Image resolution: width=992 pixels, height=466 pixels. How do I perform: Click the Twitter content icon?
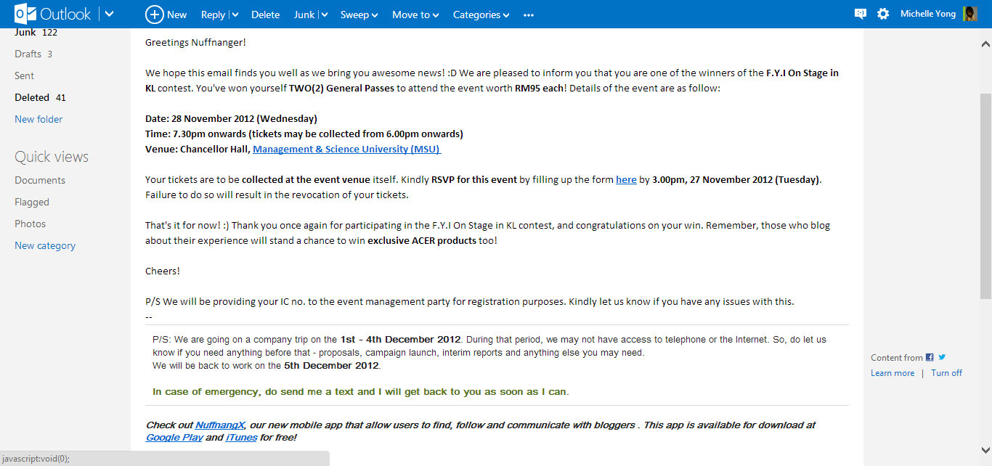click(x=942, y=357)
